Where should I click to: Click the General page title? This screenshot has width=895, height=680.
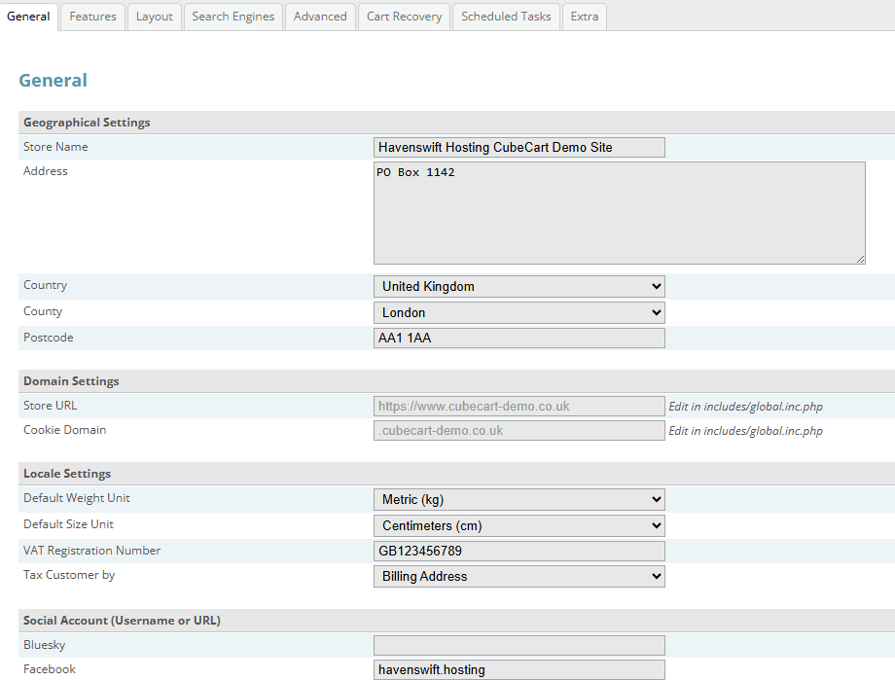pyautogui.click(x=54, y=81)
